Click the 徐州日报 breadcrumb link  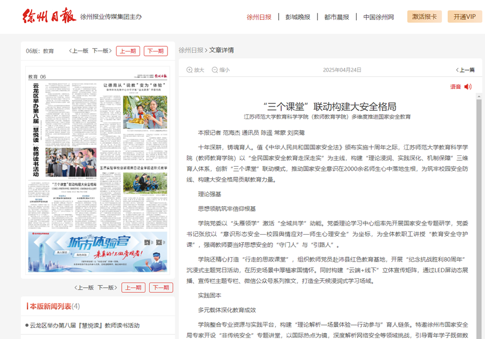[x=191, y=50]
